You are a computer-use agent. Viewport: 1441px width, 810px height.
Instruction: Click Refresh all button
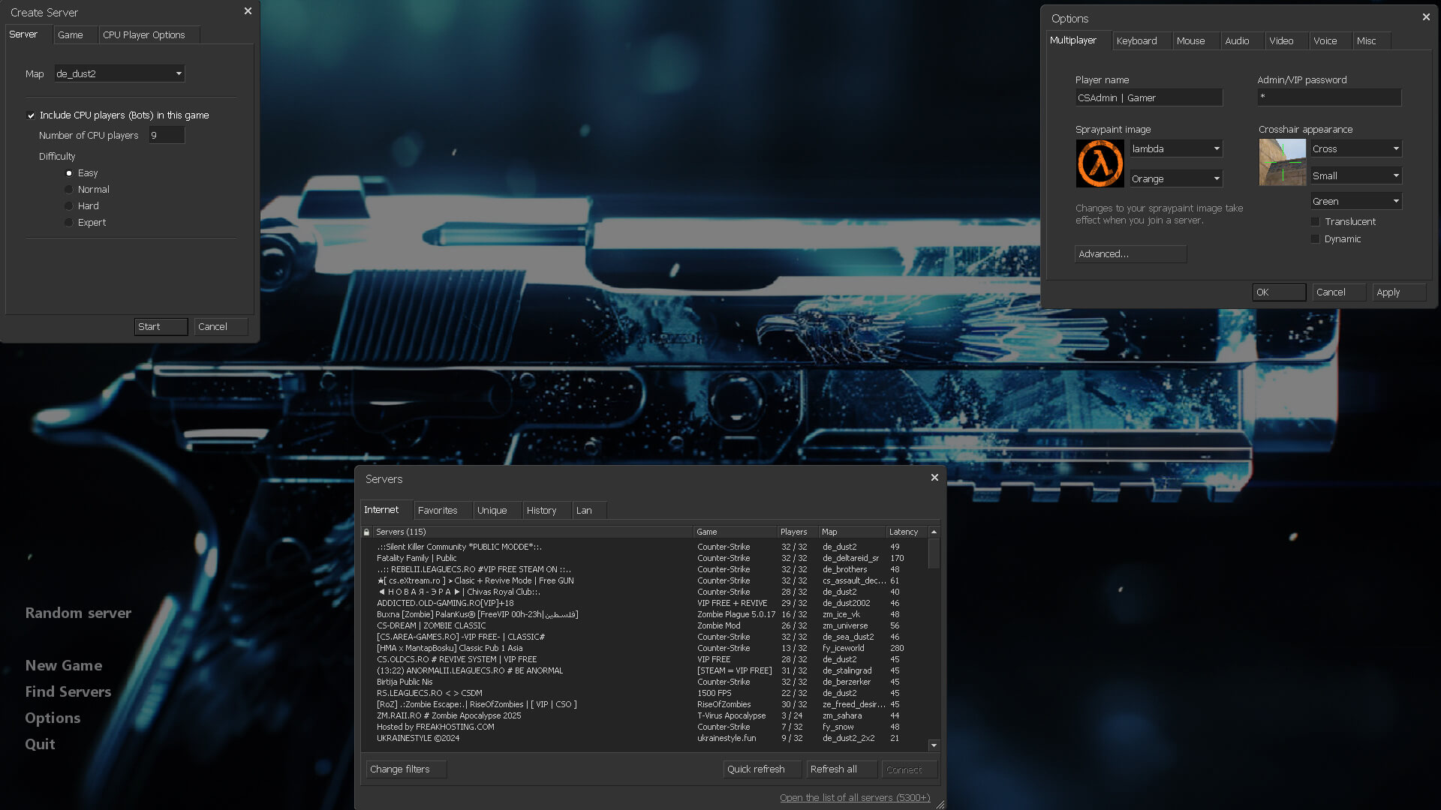(x=841, y=769)
